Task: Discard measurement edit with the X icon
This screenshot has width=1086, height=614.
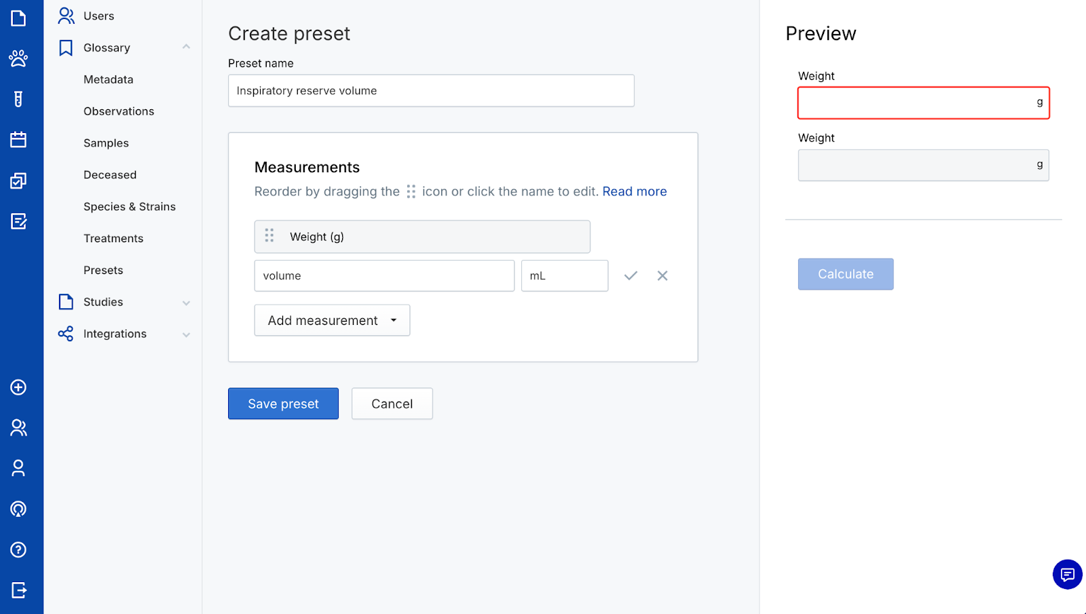Action: pyautogui.click(x=662, y=275)
